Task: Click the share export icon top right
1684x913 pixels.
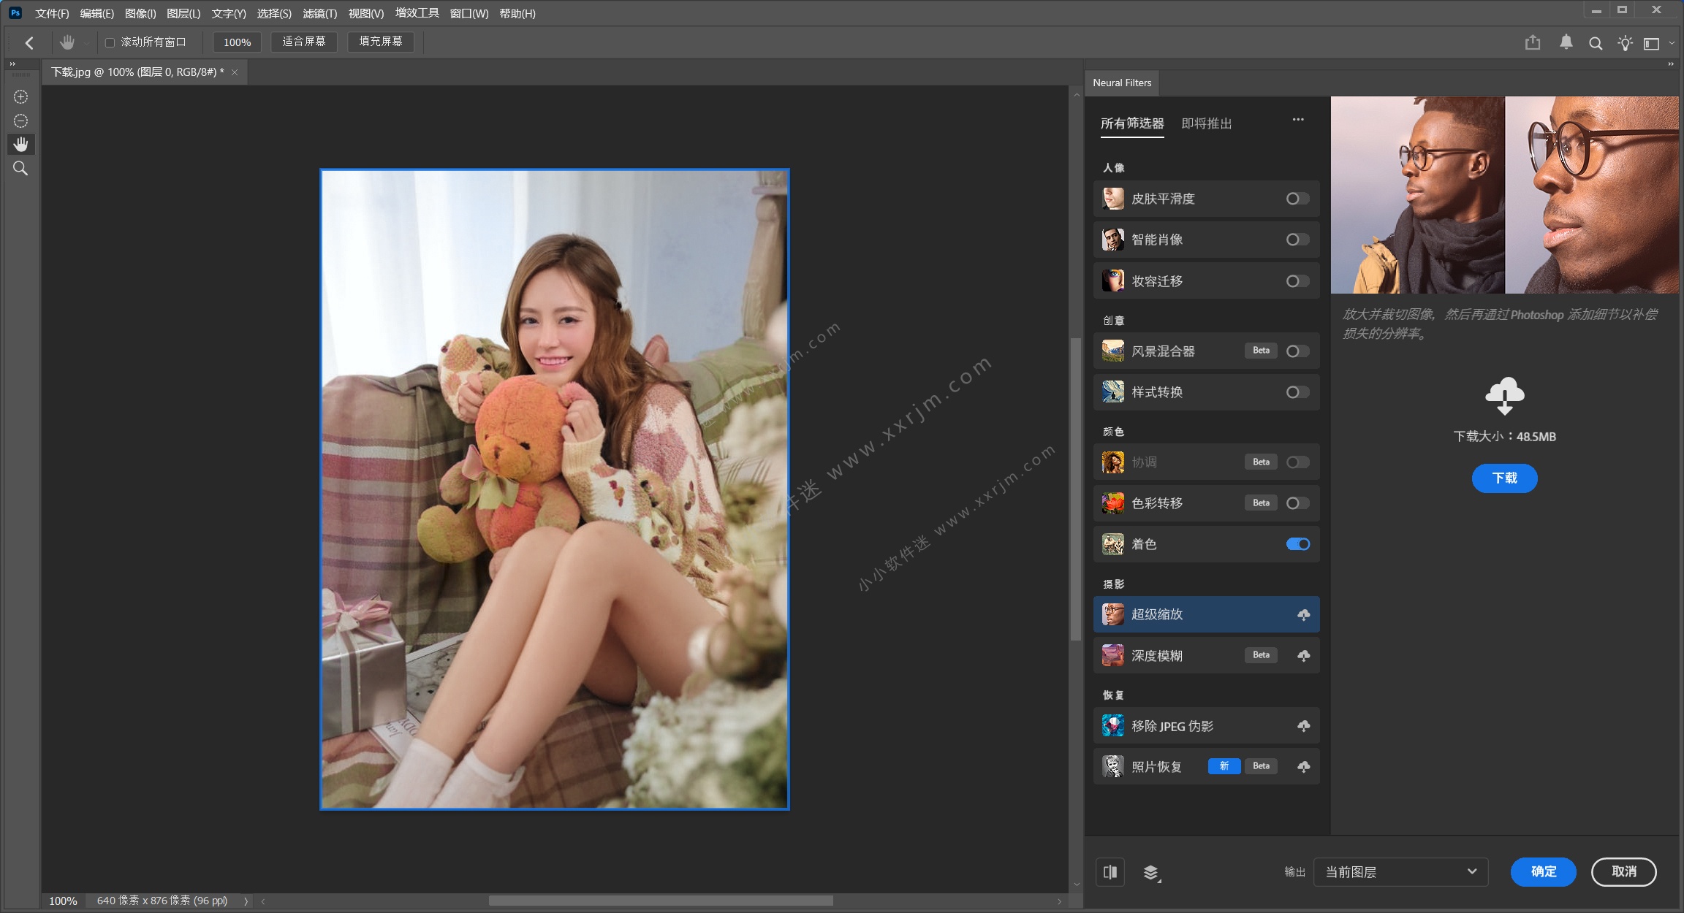Action: tap(1533, 43)
